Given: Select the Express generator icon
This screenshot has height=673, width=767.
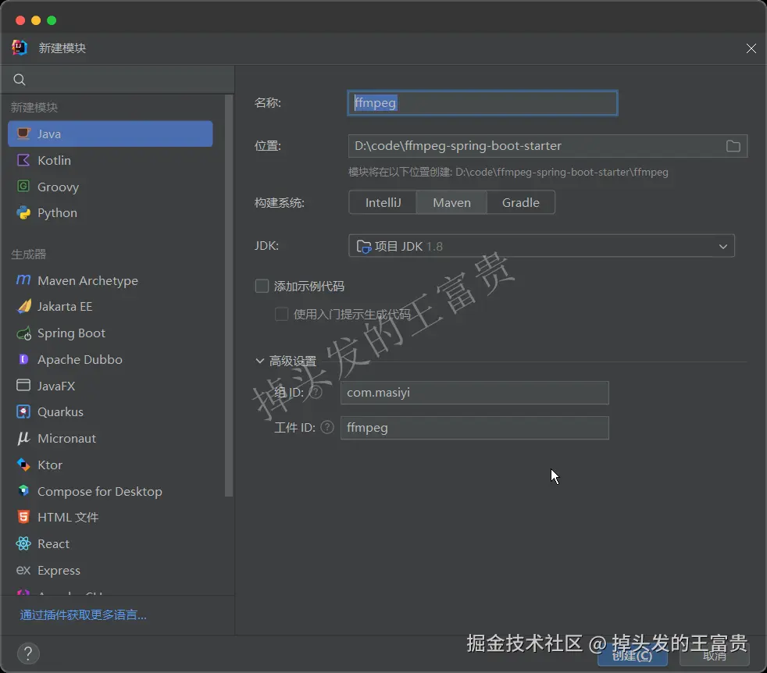Looking at the screenshot, I should point(23,570).
